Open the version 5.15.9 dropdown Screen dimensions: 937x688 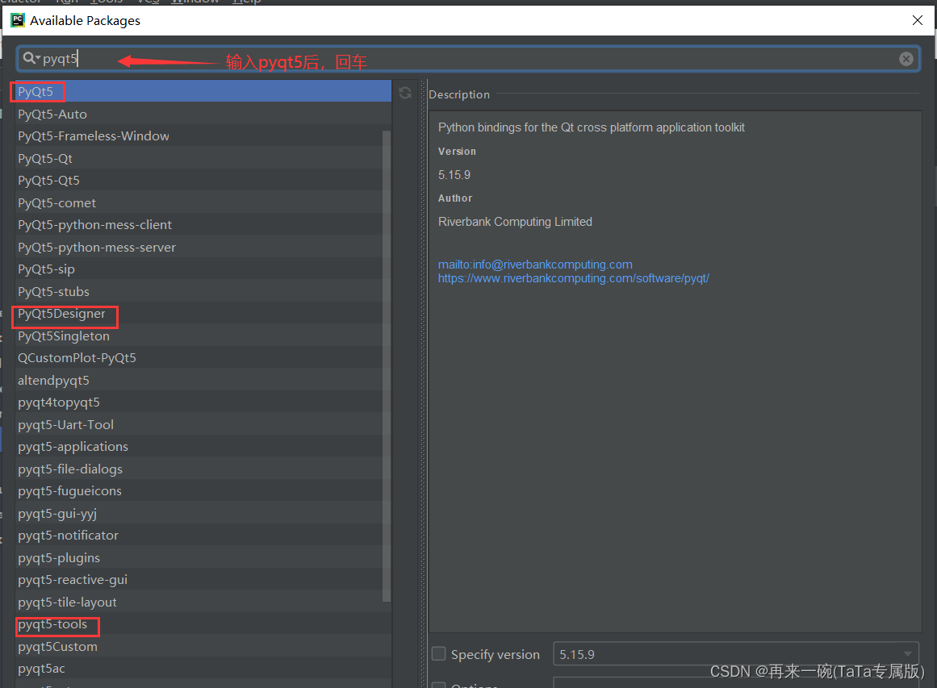pyautogui.click(x=735, y=654)
